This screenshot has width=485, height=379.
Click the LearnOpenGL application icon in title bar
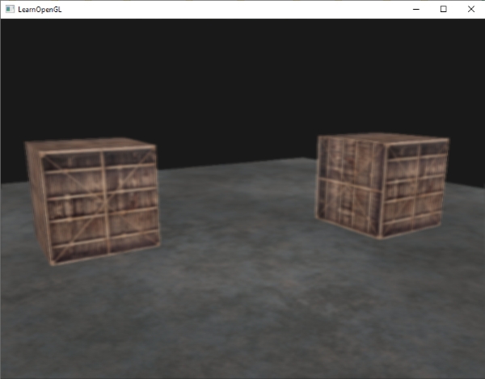(9, 9)
